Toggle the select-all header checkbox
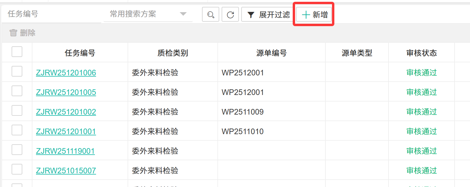This screenshot has height=187, width=470. pos(17,52)
